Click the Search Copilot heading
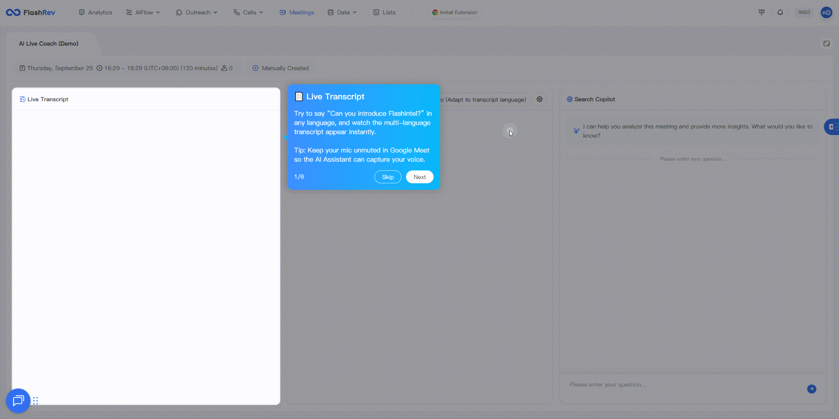Image resolution: width=839 pixels, height=419 pixels. (595, 99)
